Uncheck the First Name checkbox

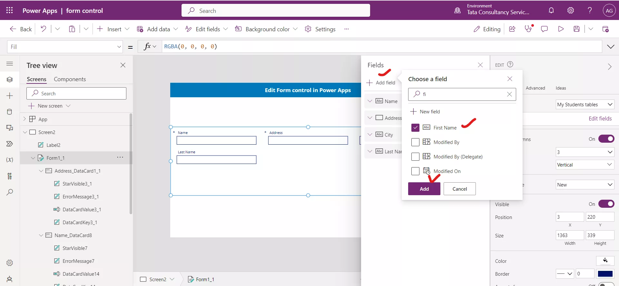tap(415, 128)
